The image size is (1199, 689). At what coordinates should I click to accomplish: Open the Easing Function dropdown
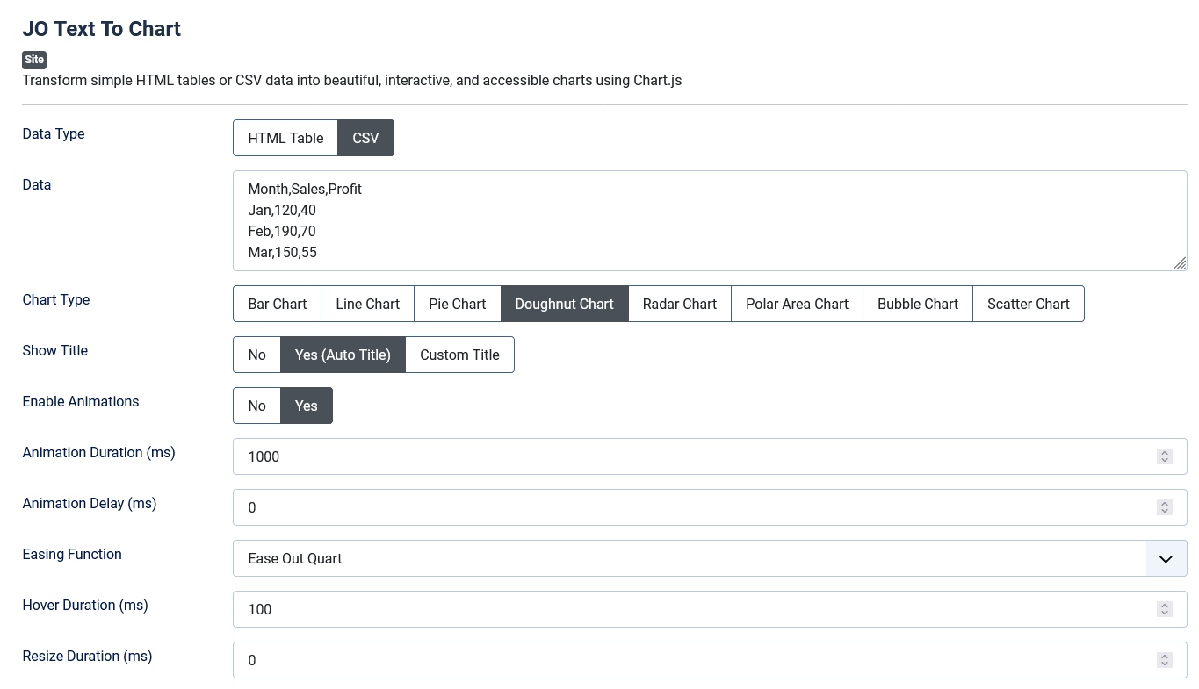point(1166,558)
